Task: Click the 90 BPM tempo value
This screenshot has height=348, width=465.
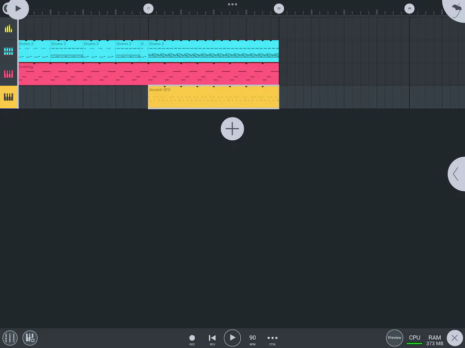Action: pos(253,338)
